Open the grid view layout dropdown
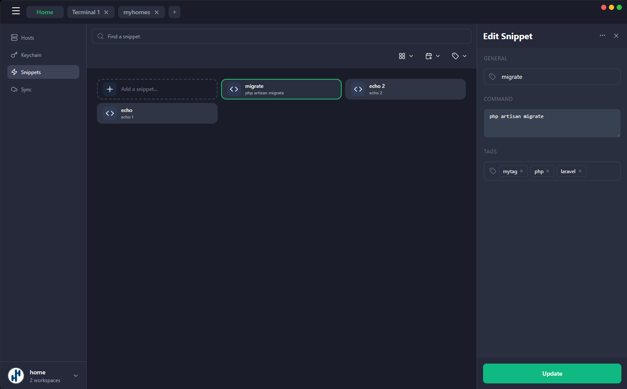The image size is (627, 389). click(x=406, y=56)
